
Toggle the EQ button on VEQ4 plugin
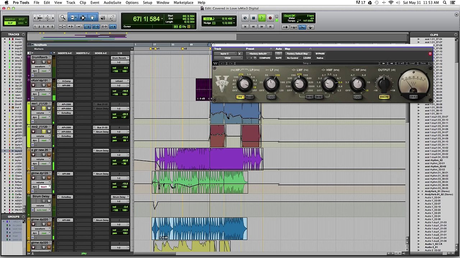[x=240, y=97]
